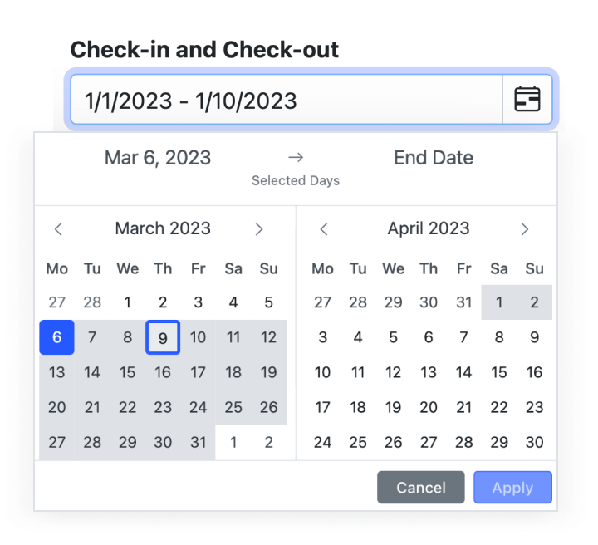Image resolution: width=598 pixels, height=545 pixels.
Task: Pick April 30 in the right calendar
Action: pos(535,443)
